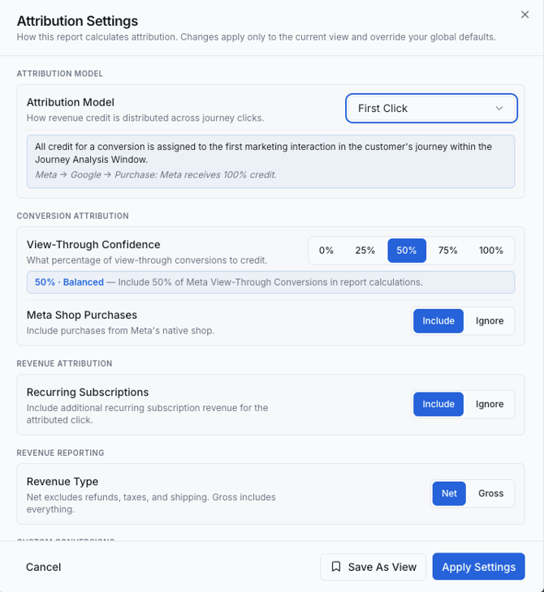Open the Attribution Model chevron arrow

pos(499,109)
